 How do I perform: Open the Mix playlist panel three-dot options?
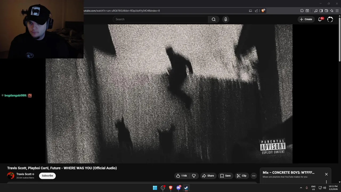point(326,182)
